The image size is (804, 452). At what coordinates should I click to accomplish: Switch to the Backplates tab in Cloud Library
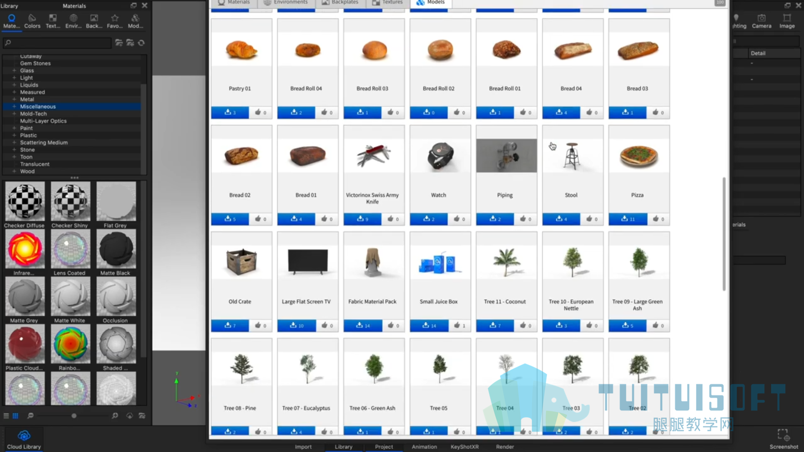pyautogui.click(x=340, y=3)
